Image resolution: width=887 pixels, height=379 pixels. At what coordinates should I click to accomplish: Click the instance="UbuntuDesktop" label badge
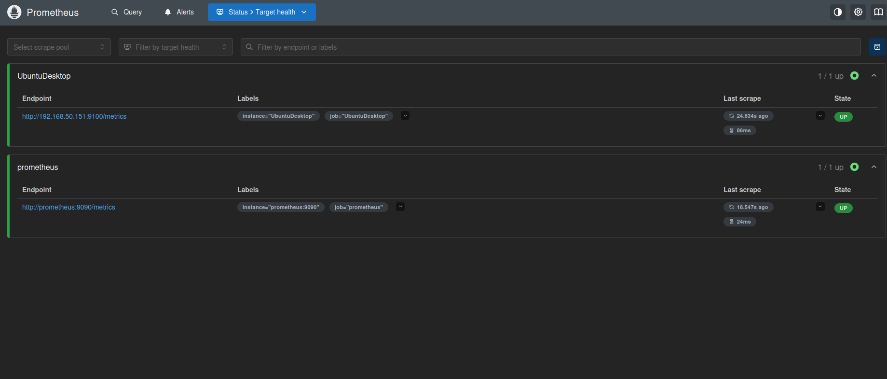click(278, 116)
